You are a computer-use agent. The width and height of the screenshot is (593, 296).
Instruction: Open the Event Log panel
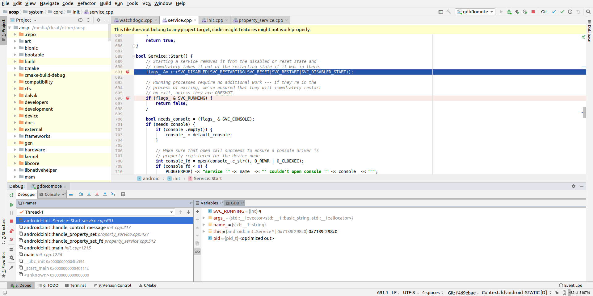570,285
